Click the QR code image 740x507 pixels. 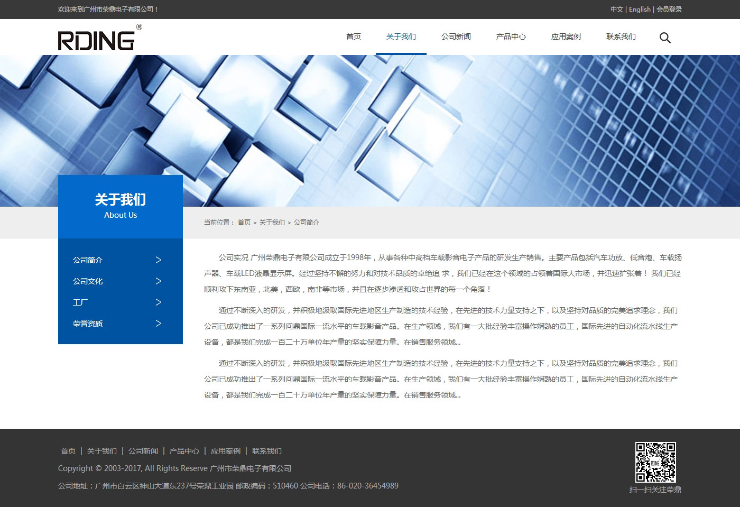(655, 462)
